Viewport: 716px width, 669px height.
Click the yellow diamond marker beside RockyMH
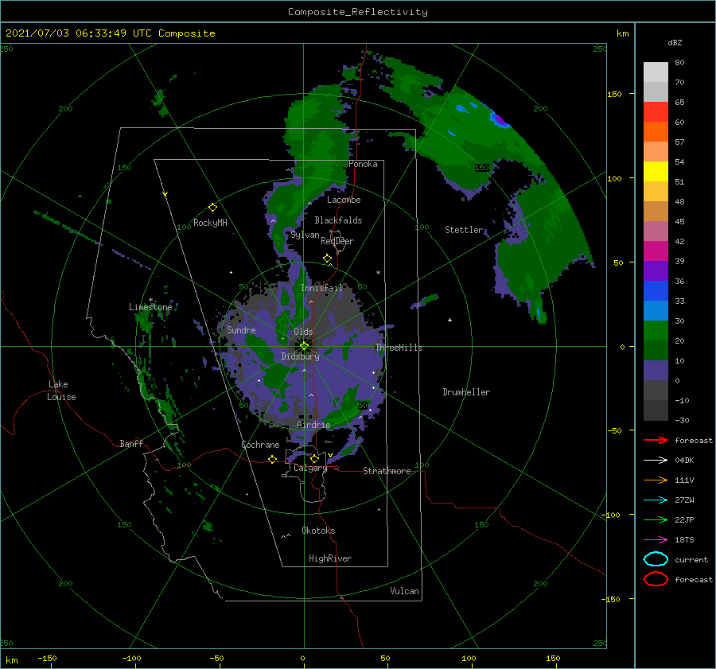212,208
